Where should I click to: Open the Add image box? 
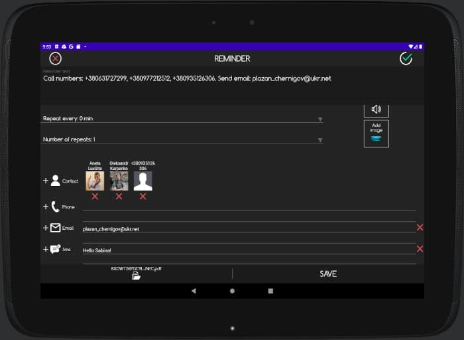click(x=376, y=133)
